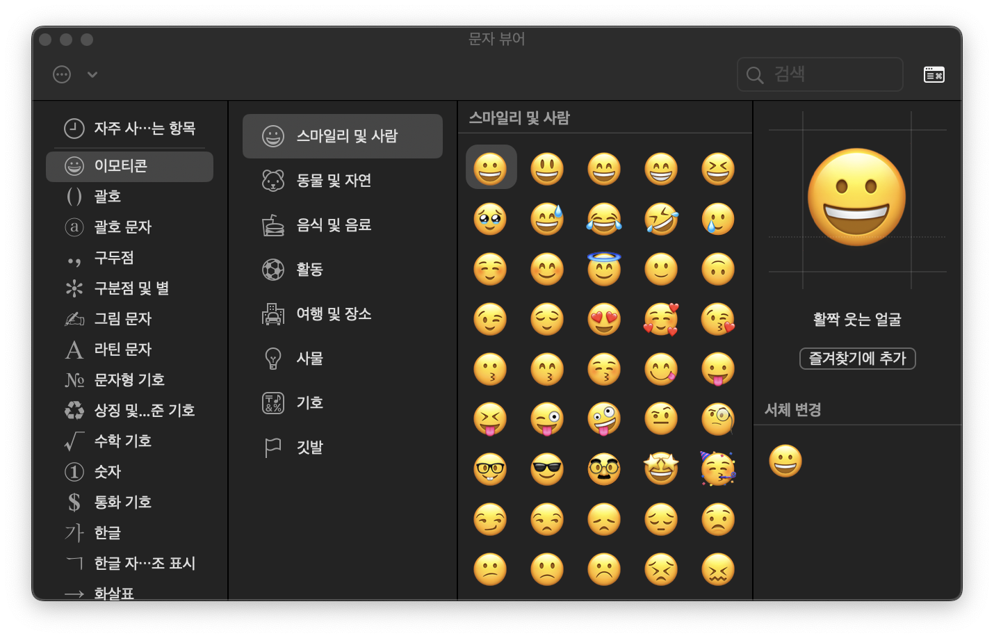
Task: Switch to 동물 및 자연 category
Action: click(x=343, y=181)
